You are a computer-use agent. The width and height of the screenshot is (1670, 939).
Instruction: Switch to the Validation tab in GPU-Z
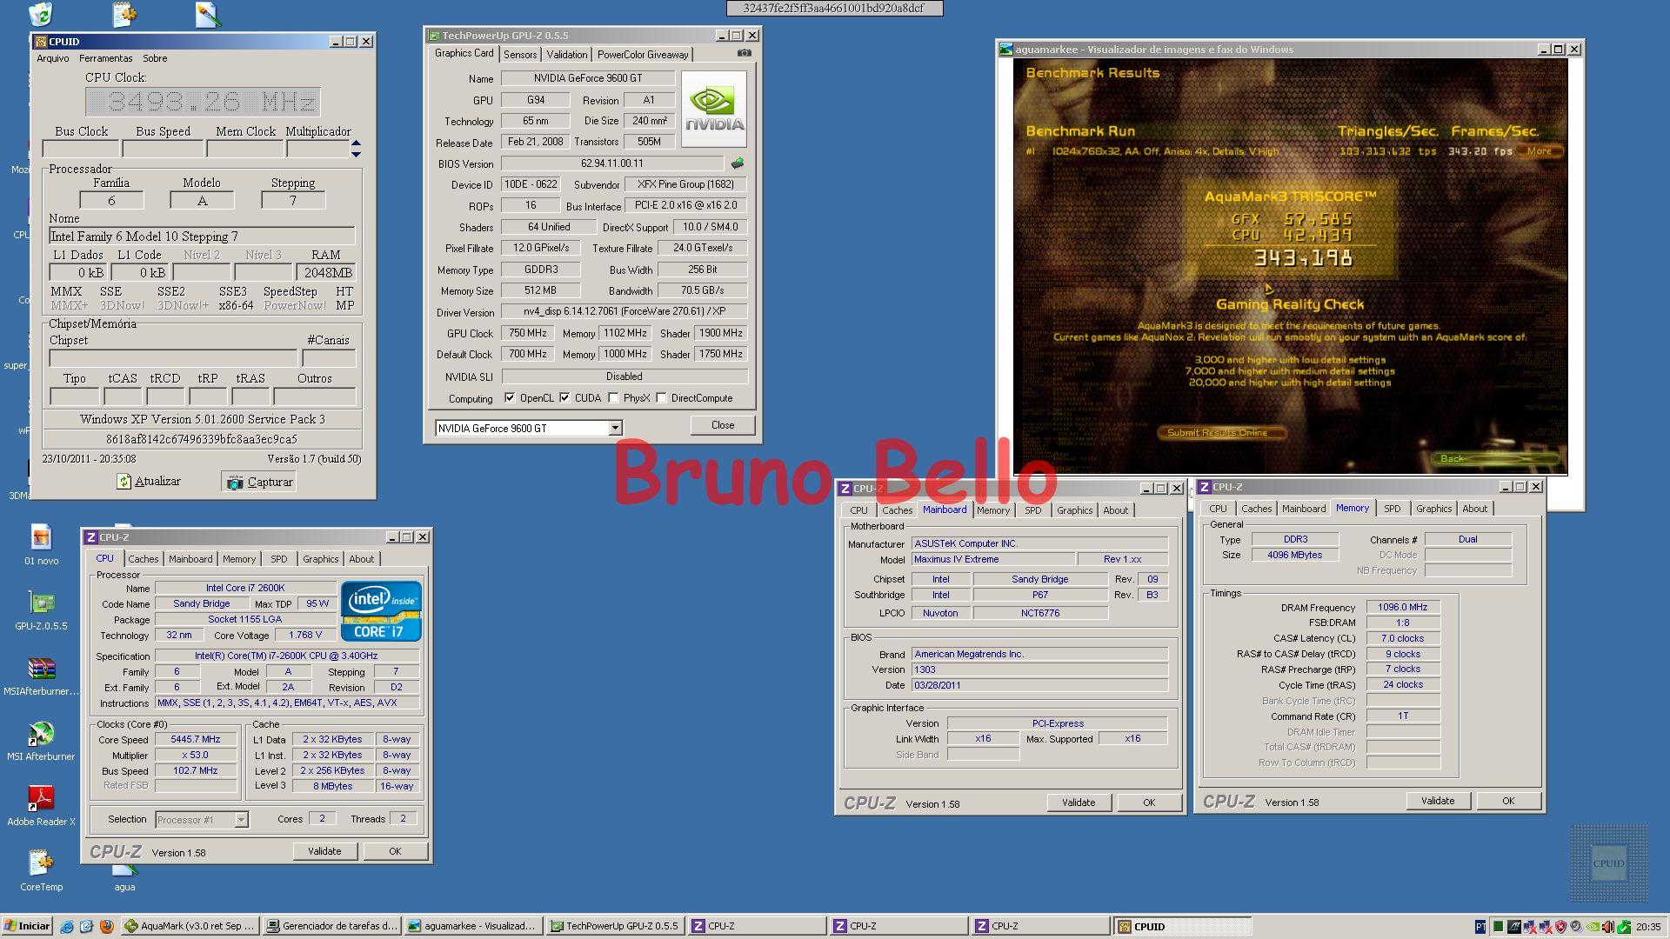coord(567,55)
